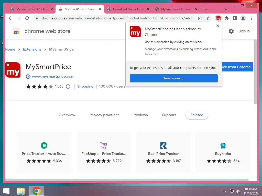Image resolution: width=262 pixels, height=196 pixels.
Task: Open FlipShope - Price Tracker card
Action: (x=104, y=152)
